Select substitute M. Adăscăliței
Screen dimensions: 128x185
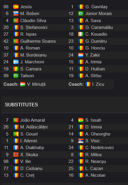(x=34, y=127)
